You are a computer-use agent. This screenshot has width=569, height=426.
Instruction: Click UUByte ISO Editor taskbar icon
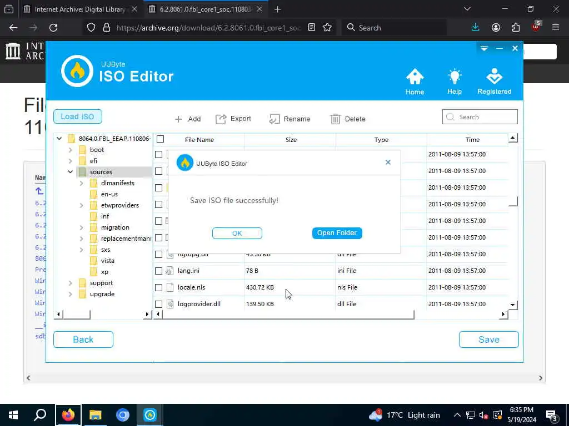click(x=150, y=415)
